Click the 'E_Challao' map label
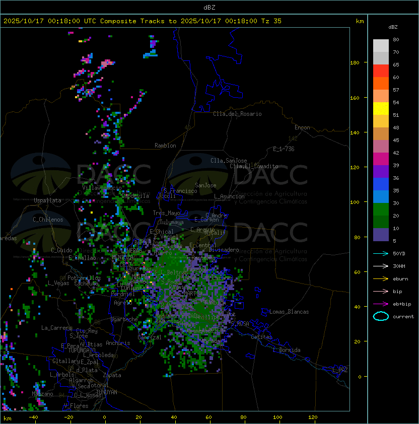The image size is (419, 424). coord(82,258)
